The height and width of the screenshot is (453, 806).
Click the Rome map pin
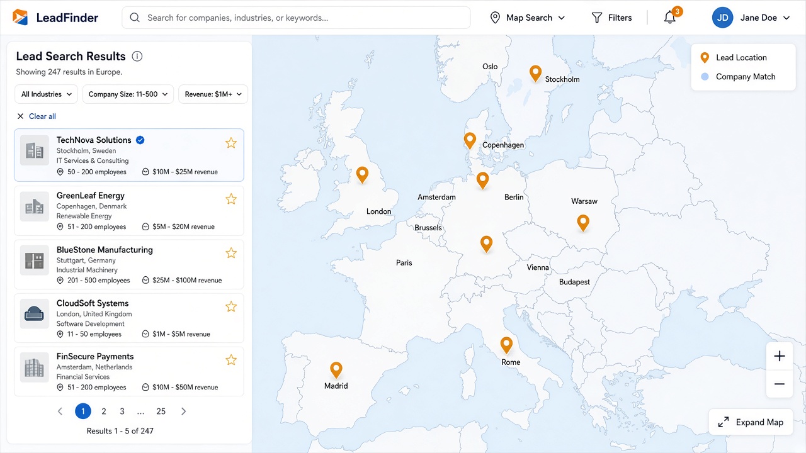[506, 345]
